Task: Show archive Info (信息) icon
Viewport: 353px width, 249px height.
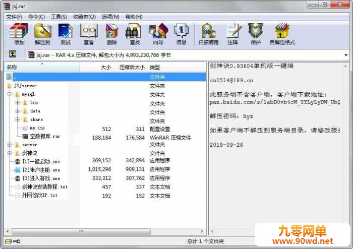Action: pos(181,34)
